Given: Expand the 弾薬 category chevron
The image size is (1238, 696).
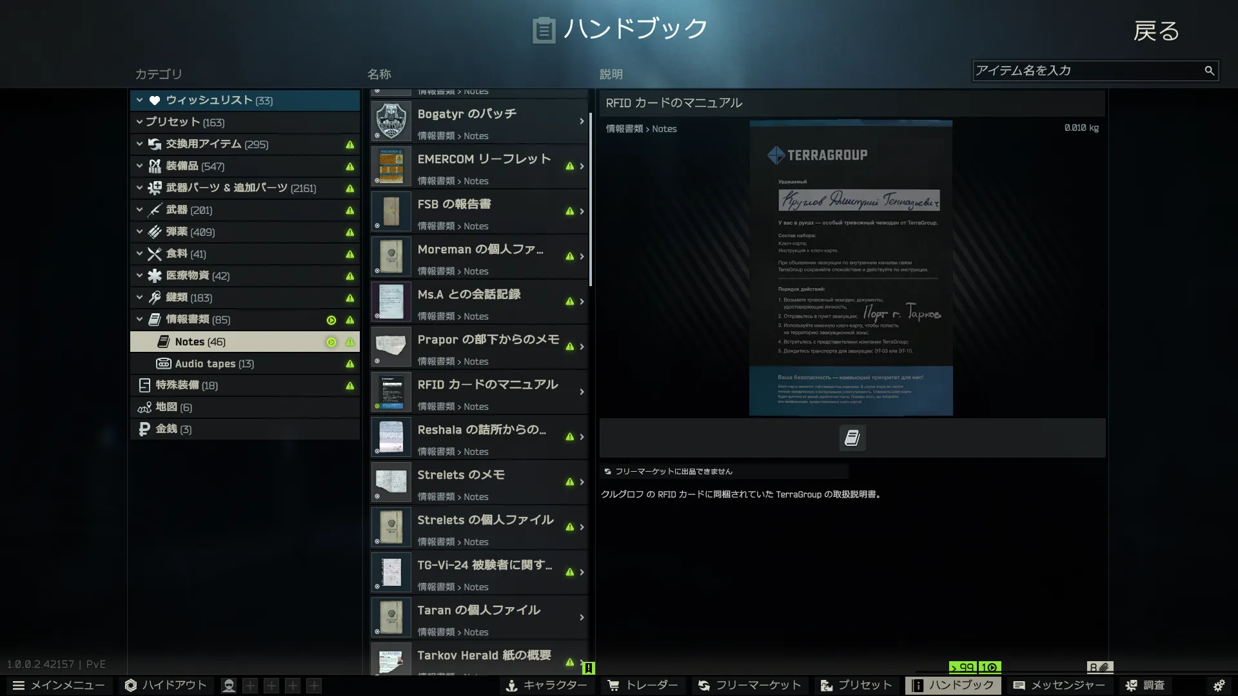Looking at the screenshot, I should 139,231.
